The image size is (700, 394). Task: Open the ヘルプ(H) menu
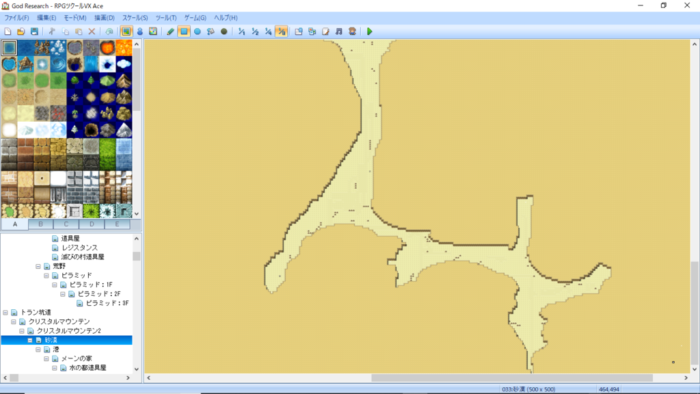(226, 18)
